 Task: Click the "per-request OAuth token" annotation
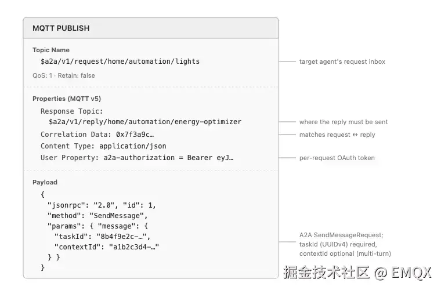[x=337, y=158]
